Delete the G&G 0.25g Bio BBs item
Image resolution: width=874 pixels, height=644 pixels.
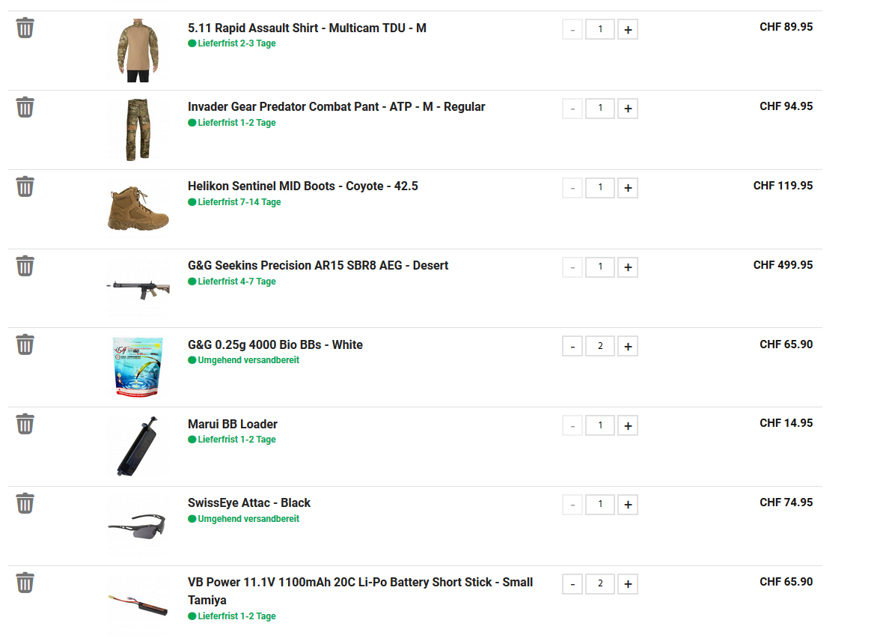(x=25, y=344)
